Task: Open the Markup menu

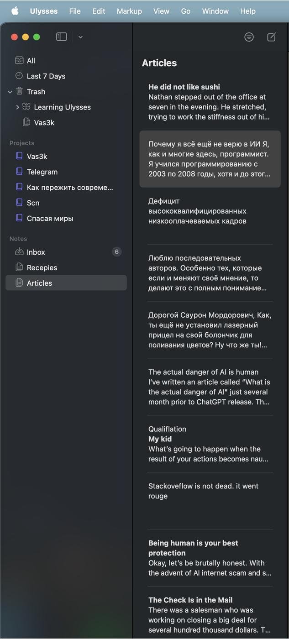Action: pos(129,11)
